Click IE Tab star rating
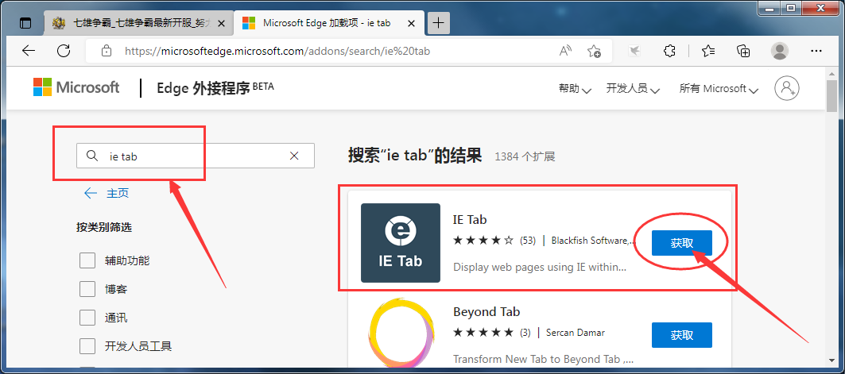Screen dimensions: 845x374 click(483, 240)
